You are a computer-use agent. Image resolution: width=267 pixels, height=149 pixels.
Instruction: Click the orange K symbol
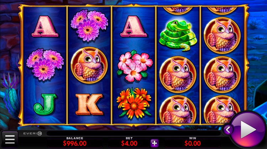[x=89, y=104]
